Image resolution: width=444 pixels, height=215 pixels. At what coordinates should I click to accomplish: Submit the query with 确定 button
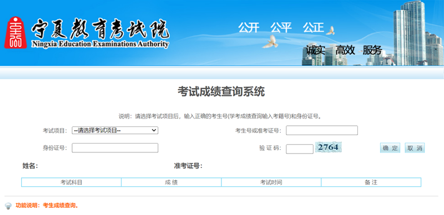pyautogui.click(x=390, y=148)
